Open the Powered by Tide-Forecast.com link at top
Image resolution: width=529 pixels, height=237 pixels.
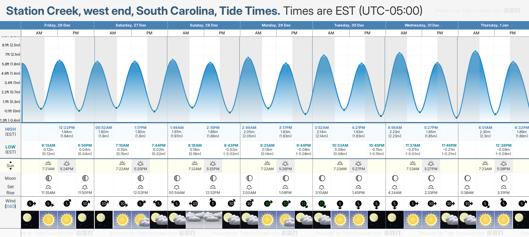click(468, 11)
